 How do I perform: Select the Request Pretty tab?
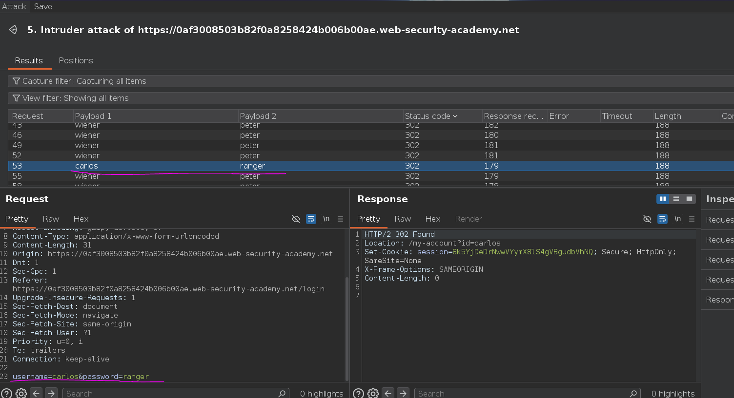17,219
